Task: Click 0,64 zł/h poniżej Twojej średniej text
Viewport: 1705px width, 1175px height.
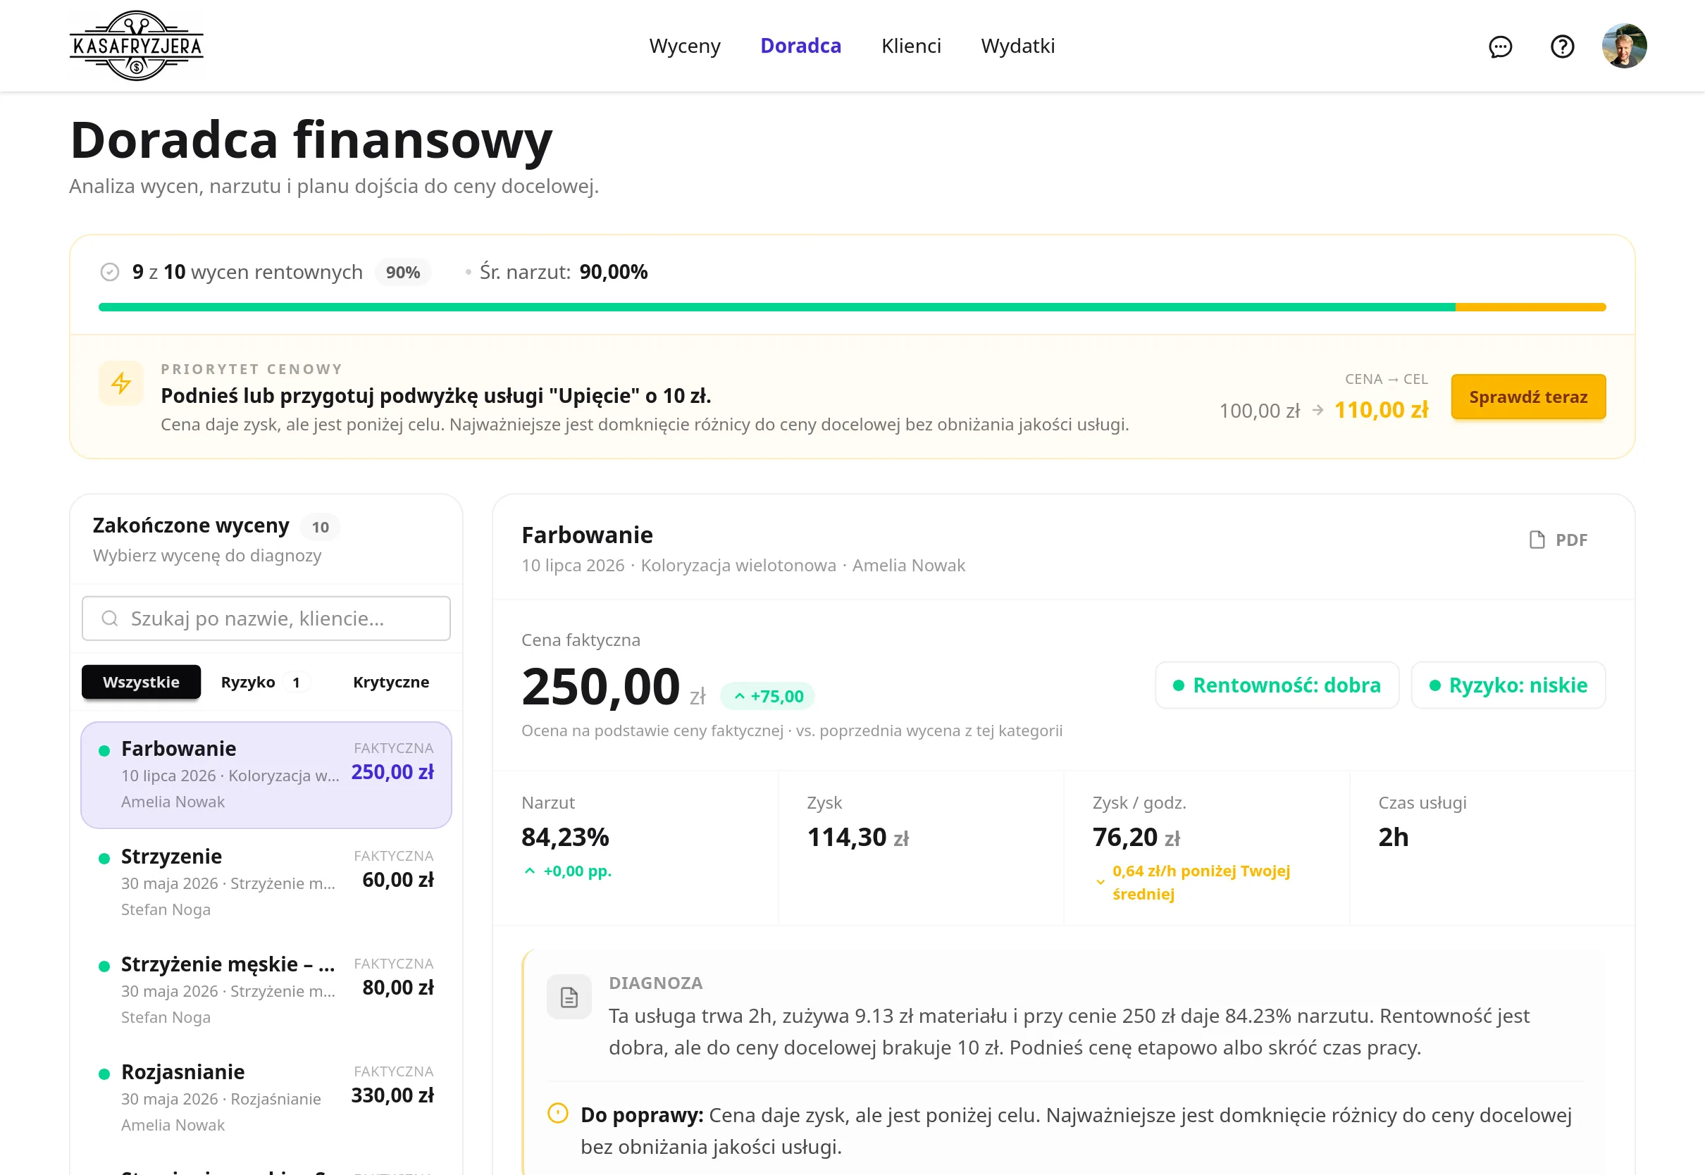Action: coord(1201,882)
